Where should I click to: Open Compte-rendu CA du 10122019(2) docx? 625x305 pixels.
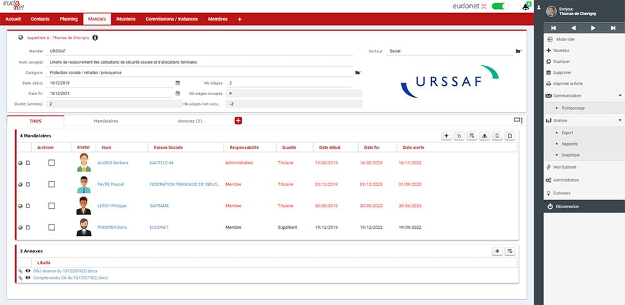71,277
